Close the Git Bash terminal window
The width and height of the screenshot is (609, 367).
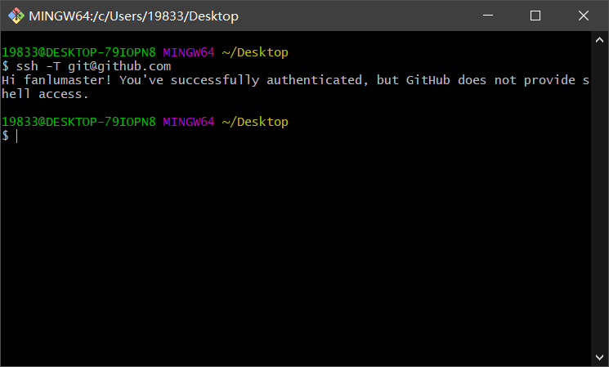pyautogui.click(x=583, y=16)
